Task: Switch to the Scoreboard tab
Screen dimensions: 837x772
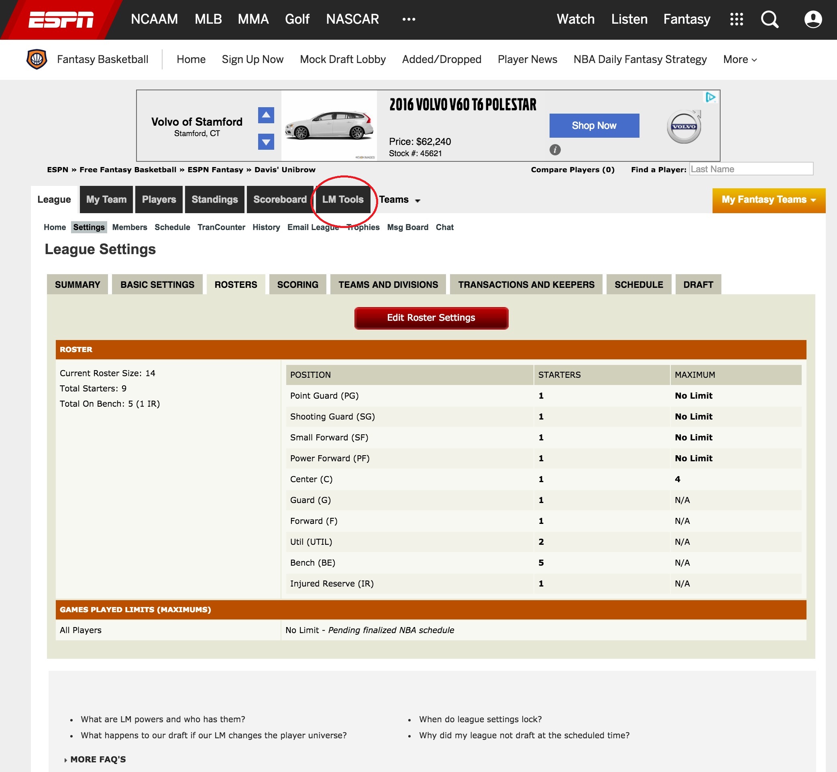Action: click(280, 200)
